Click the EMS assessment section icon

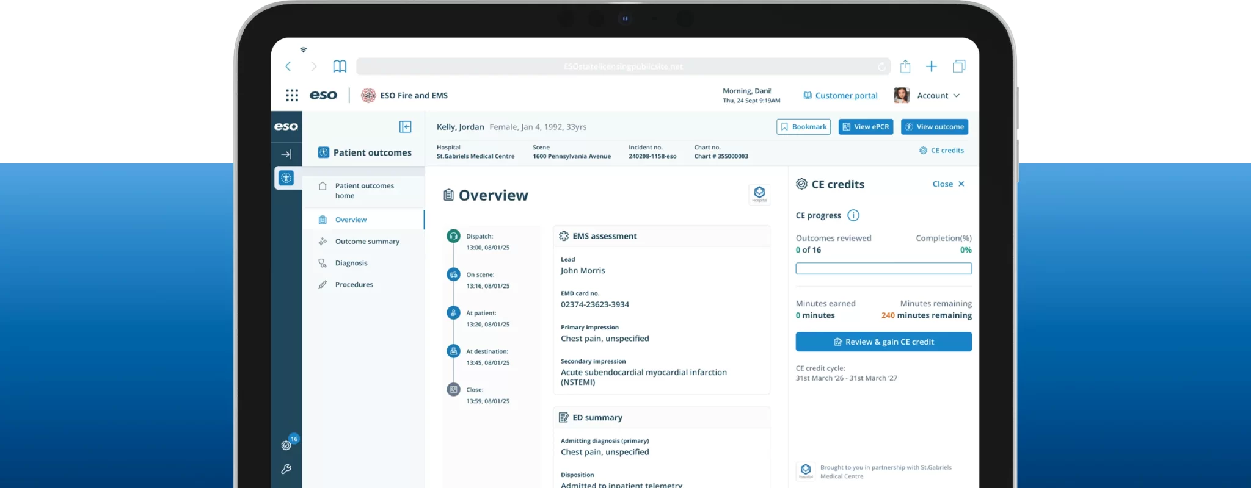click(564, 236)
